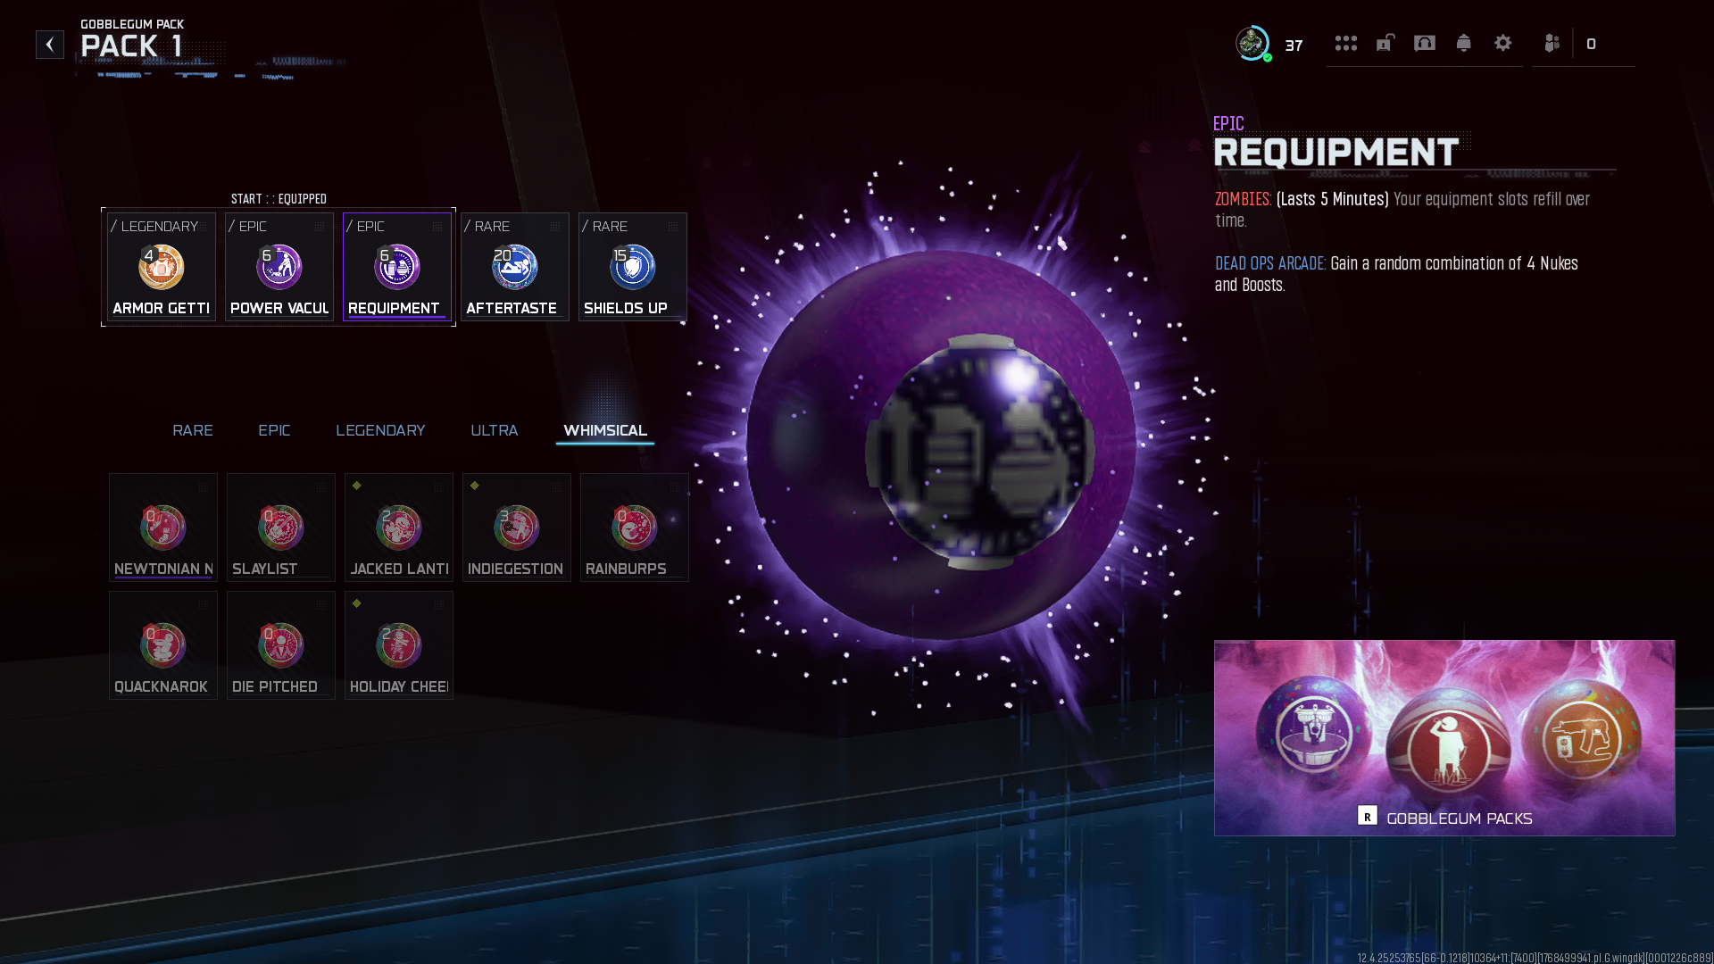Select the Shields Up rare slot
This screenshot has height=964, width=1714.
[x=632, y=267]
